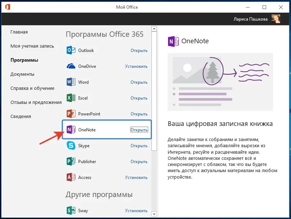Click Установить next to Access
Screen dimensions: 291x219
tap(136, 178)
